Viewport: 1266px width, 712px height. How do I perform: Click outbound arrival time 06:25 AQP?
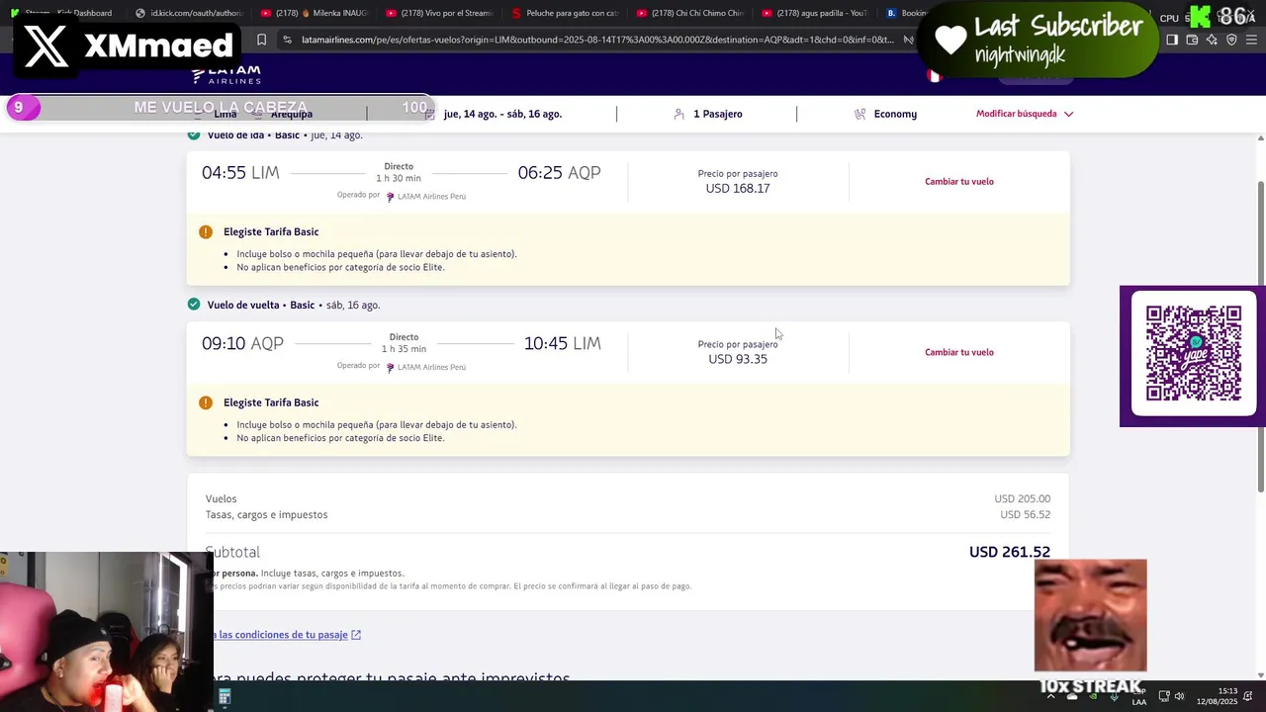click(x=559, y=173)
